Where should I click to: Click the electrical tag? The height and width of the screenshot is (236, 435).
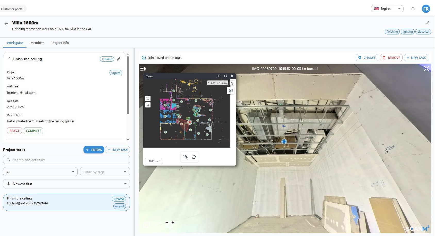click(x=423, y=32)
